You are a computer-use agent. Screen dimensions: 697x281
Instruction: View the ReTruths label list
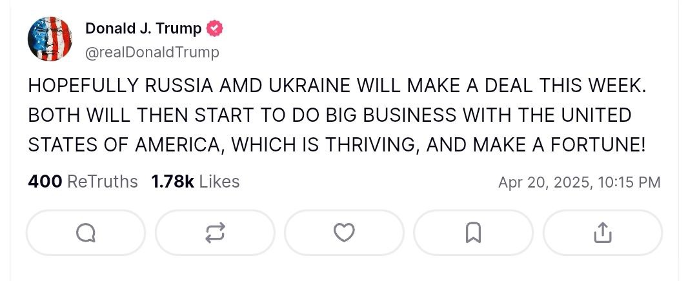pyautogui.click(x=103, y=182)
